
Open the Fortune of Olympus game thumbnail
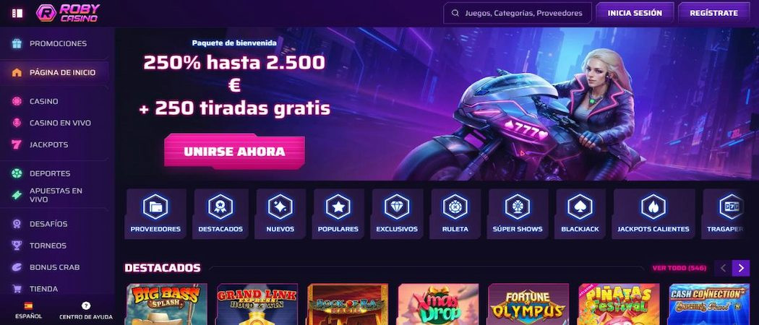(x=528, y=304)
